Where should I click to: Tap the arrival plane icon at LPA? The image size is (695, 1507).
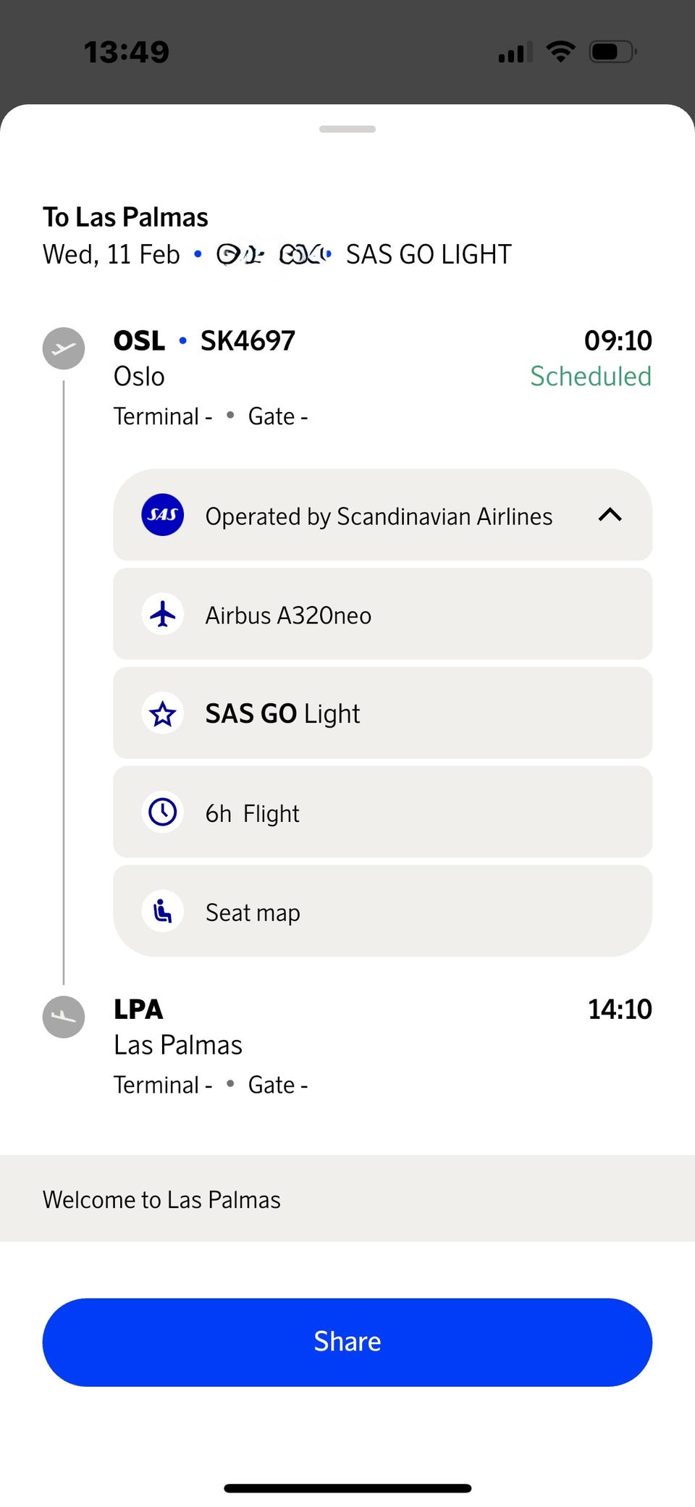coord(64,1017)
